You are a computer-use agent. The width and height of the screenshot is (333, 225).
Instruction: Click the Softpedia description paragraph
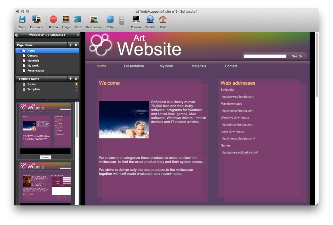[x=178, y=112]
